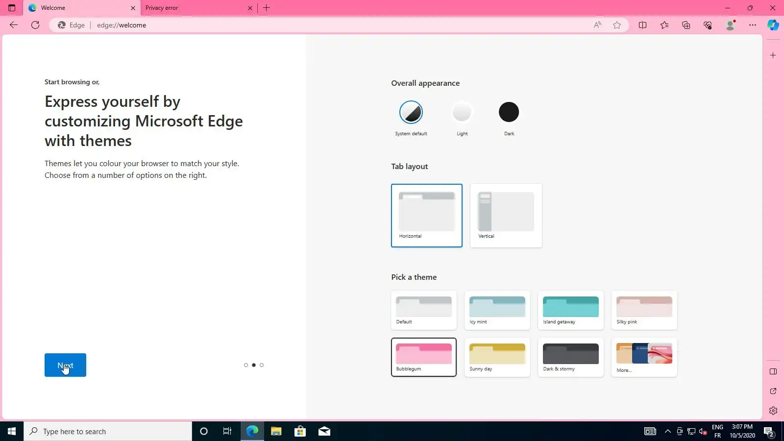Open More... themes
This screenshot has width=784, height=441.
click(644, 357)
